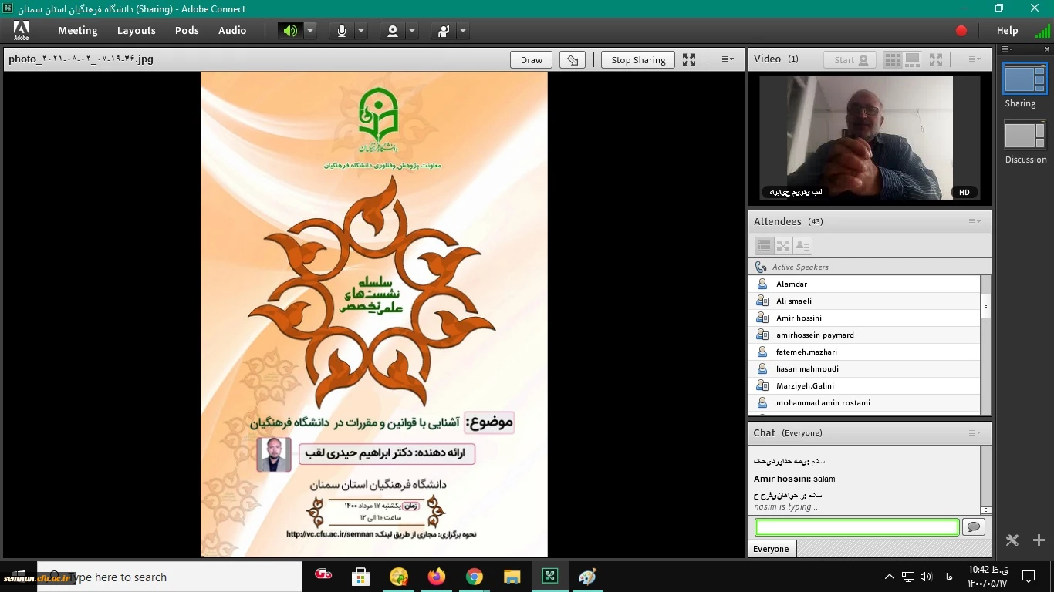Click the Draw pointer arrow icon
The width and height of the screenshot is (1054, 592).
pos(572,60)
